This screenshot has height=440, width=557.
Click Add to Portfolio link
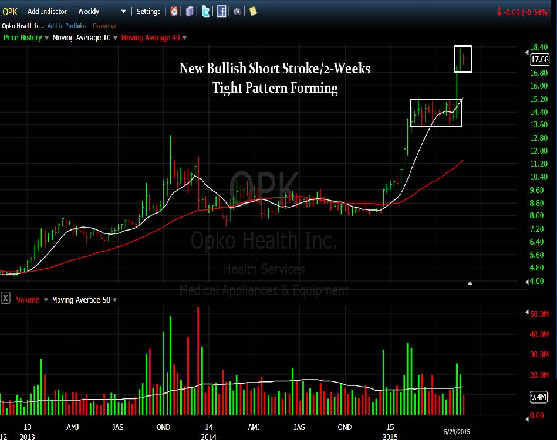pyautogui.click(x=66, y=26)
